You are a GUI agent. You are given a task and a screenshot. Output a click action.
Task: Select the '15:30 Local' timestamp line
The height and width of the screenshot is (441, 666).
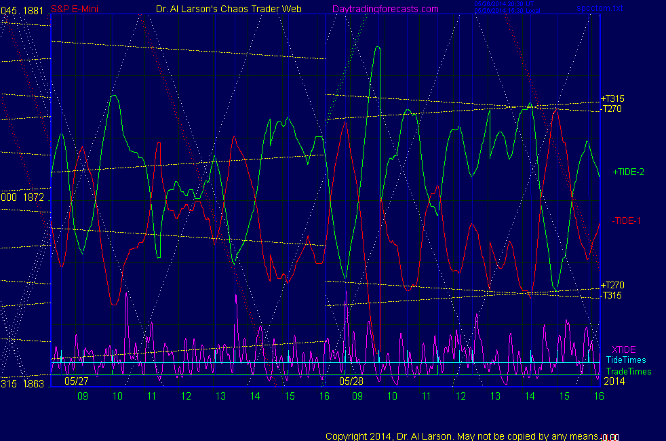pos(507,11)
